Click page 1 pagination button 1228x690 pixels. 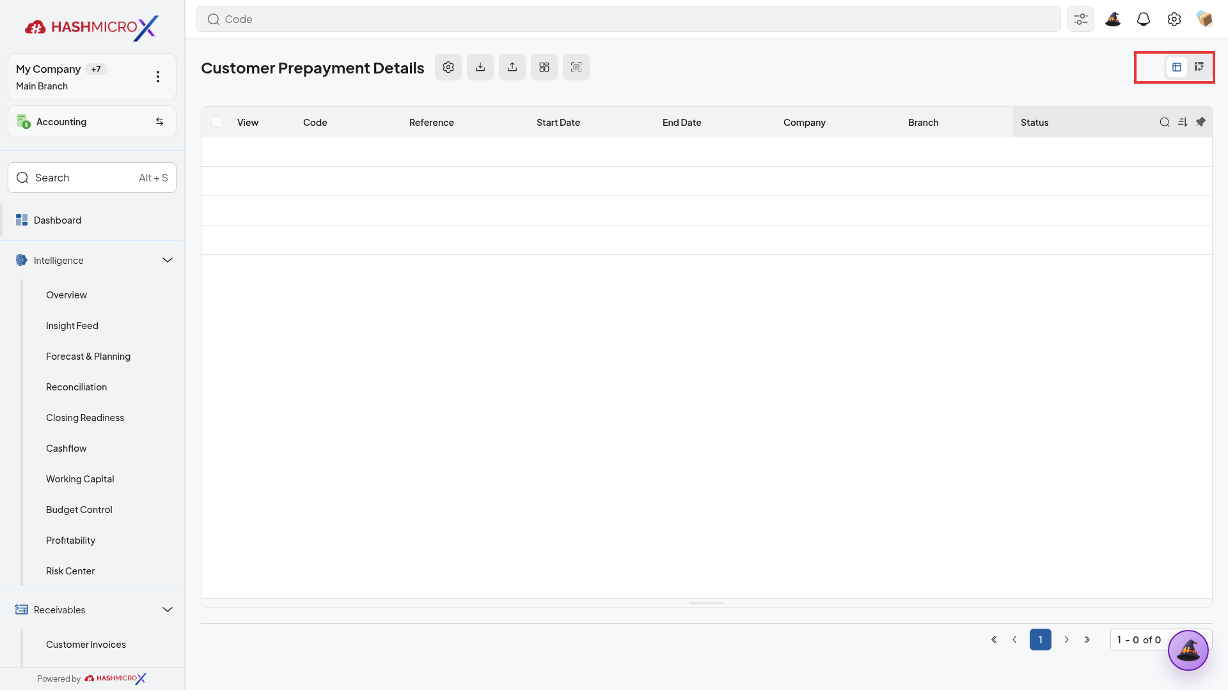[1041, 640]
